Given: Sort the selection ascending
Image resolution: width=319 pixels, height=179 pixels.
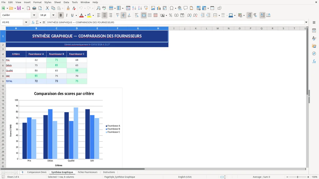Looking at the screenshot, I should 134,8.
